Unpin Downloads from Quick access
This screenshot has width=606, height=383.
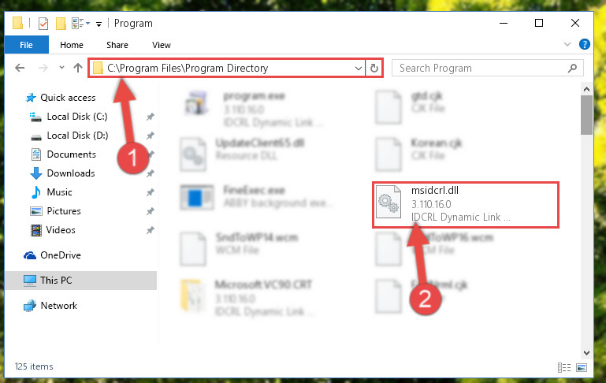pyautogui.click(x=150, y=173)
